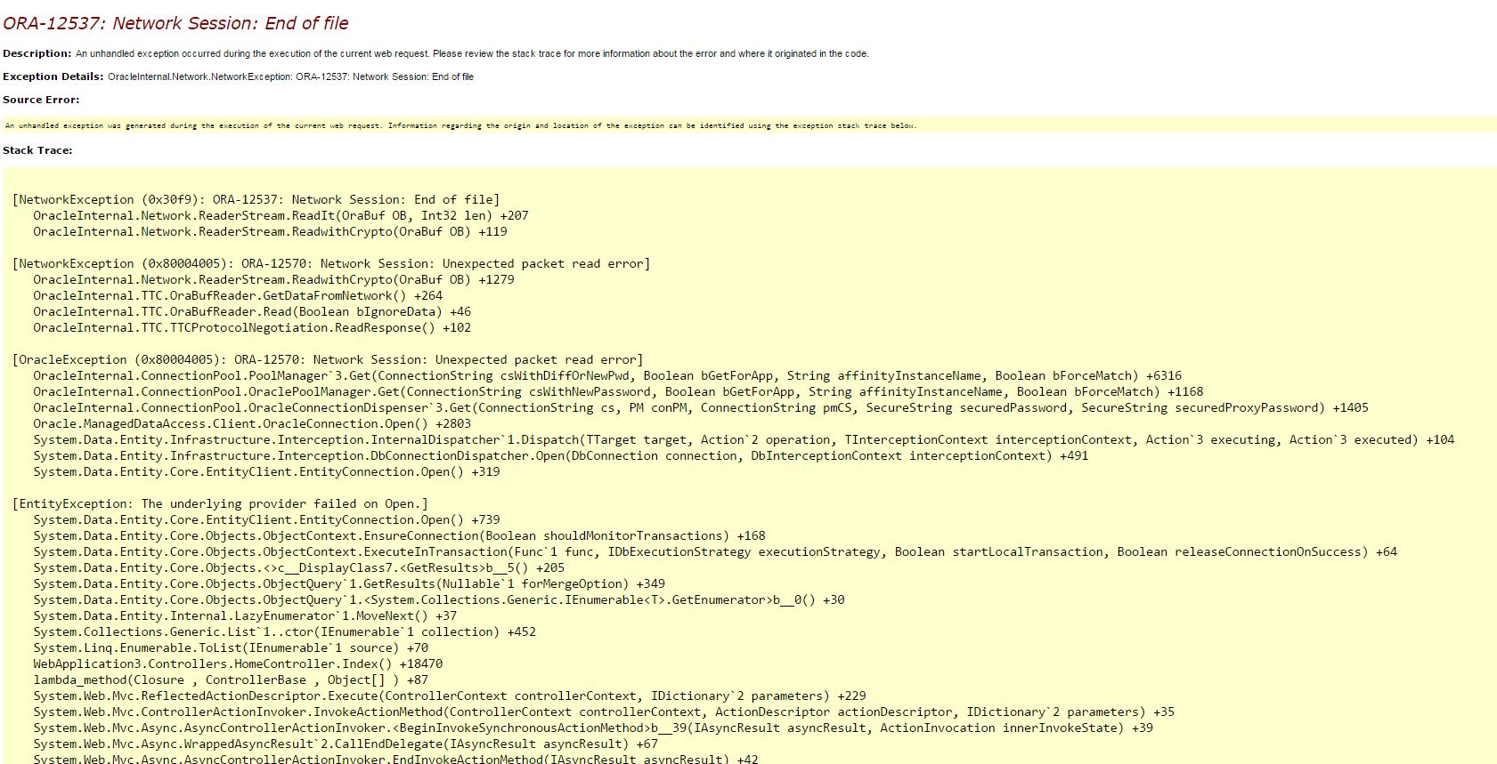Click the 'OraBufReader.GetDataFromNetwork() +264' line
Screen dimensions: 1497x764
[238, 296]
